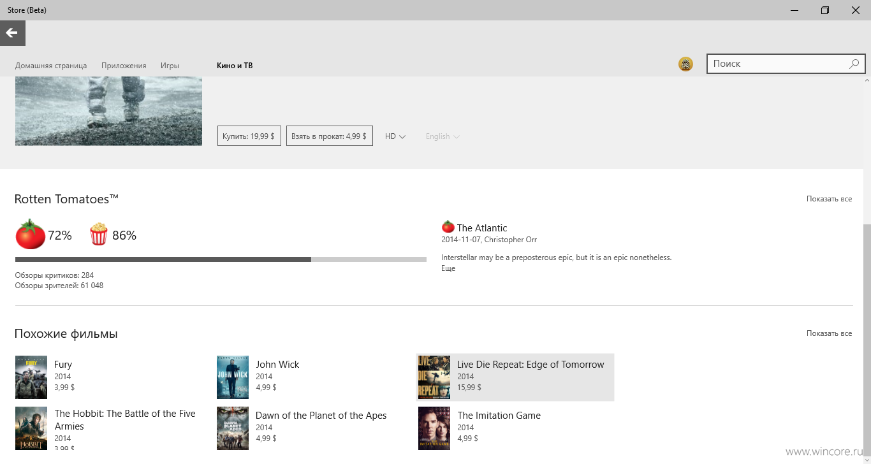Open Dawn of the Planet of the Apes poster
The width and height of the screenshot is (871, 464).
coord(233,428)
